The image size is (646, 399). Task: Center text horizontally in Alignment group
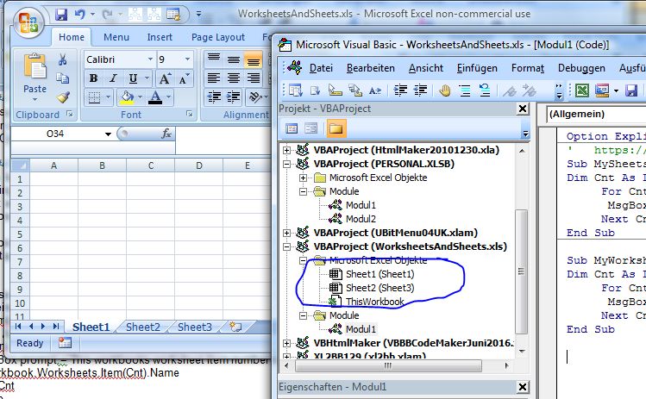point(233,78)
